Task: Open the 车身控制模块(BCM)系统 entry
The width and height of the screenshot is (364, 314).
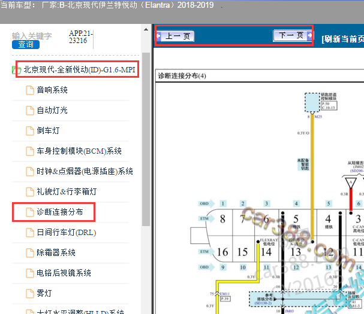Action: (x=79, y=151)
